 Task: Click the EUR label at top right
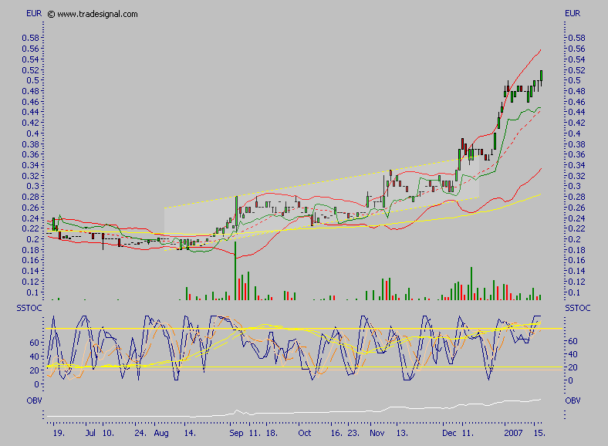point(573,14)
